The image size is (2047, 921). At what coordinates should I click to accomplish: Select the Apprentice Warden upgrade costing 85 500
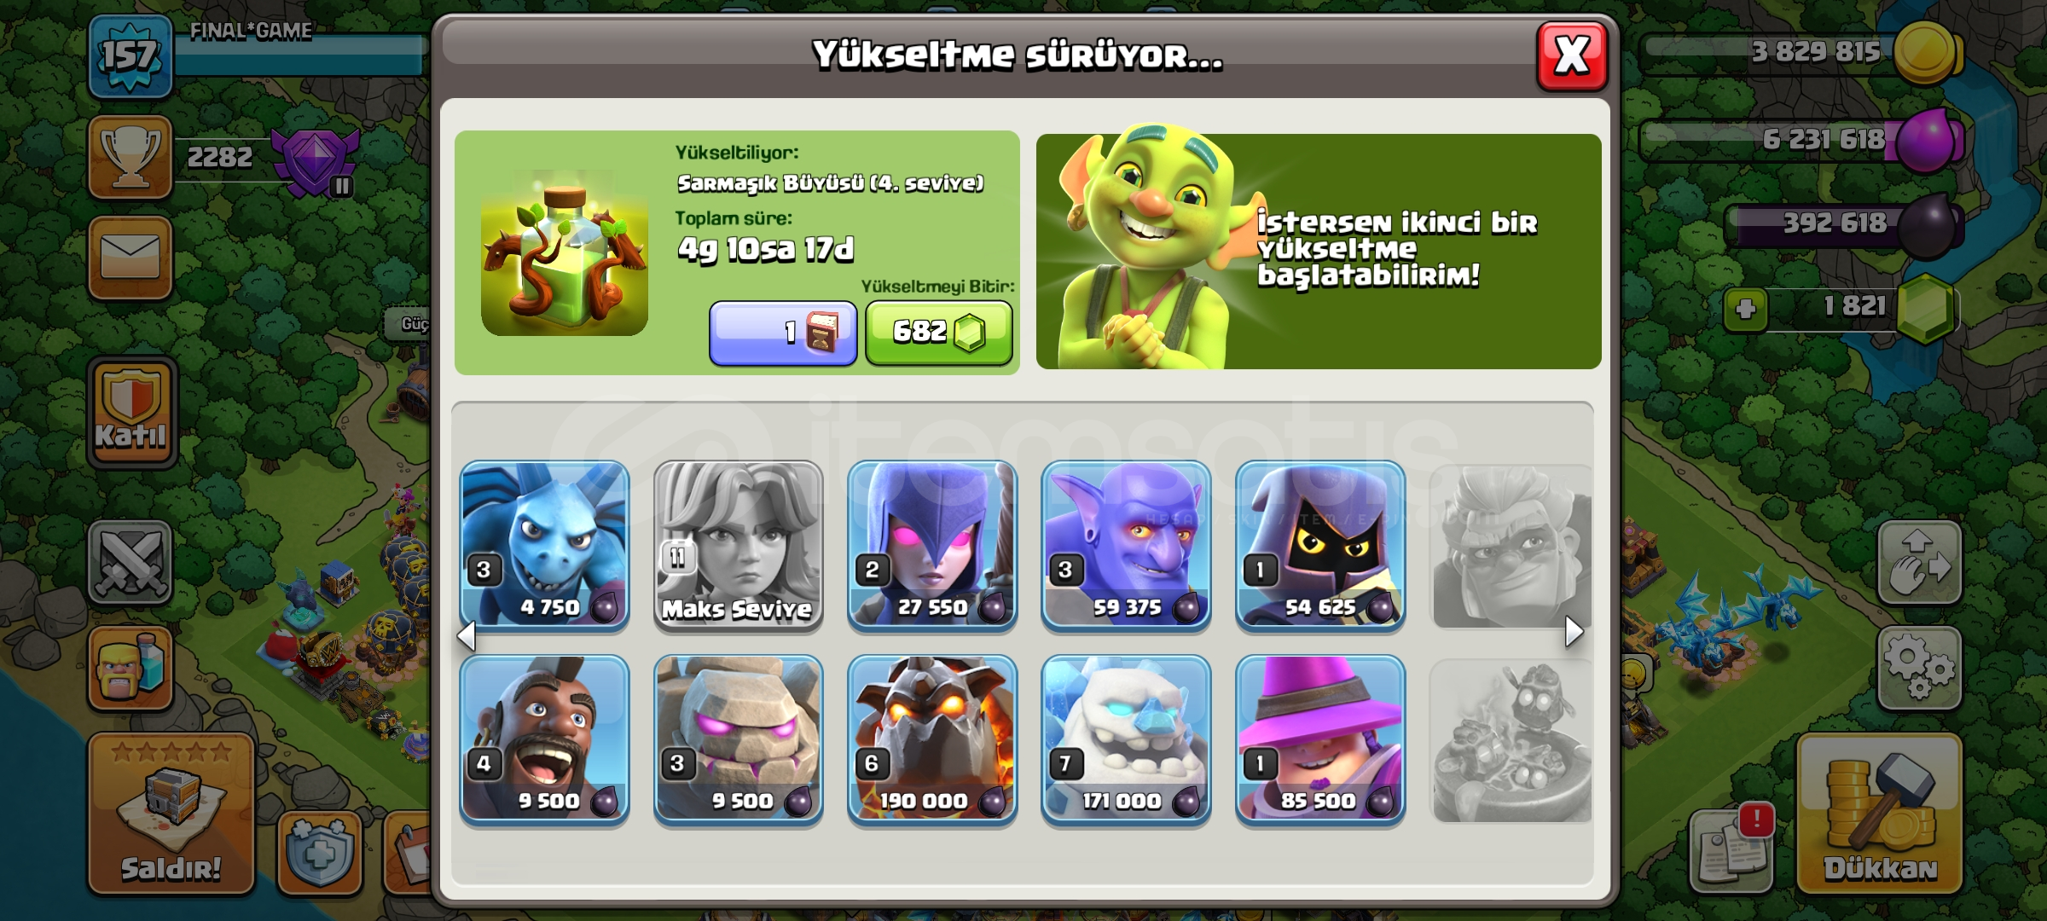[1320, 739]
